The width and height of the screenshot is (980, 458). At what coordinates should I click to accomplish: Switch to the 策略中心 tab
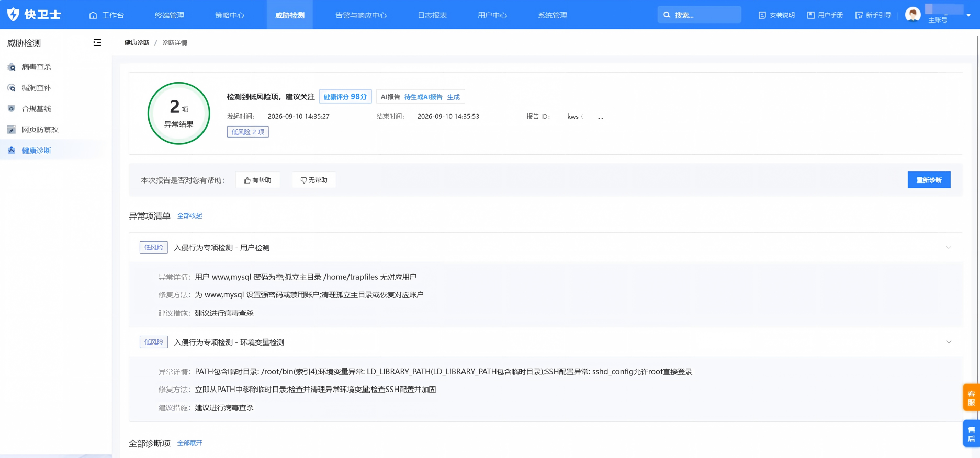pos(230,15)
